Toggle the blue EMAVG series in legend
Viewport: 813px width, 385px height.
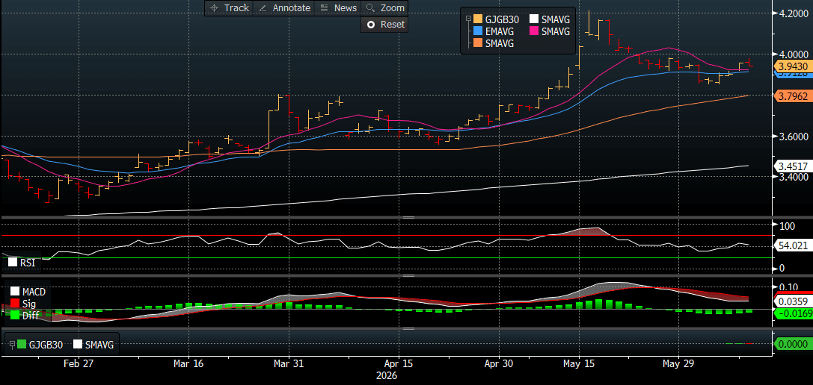coord(496,31)
